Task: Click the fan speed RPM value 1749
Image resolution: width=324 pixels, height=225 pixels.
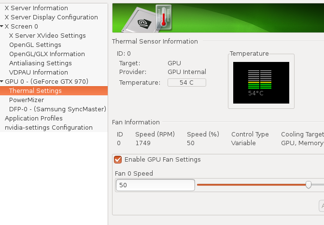Action: pyautogui.click(x=143, y=143)
